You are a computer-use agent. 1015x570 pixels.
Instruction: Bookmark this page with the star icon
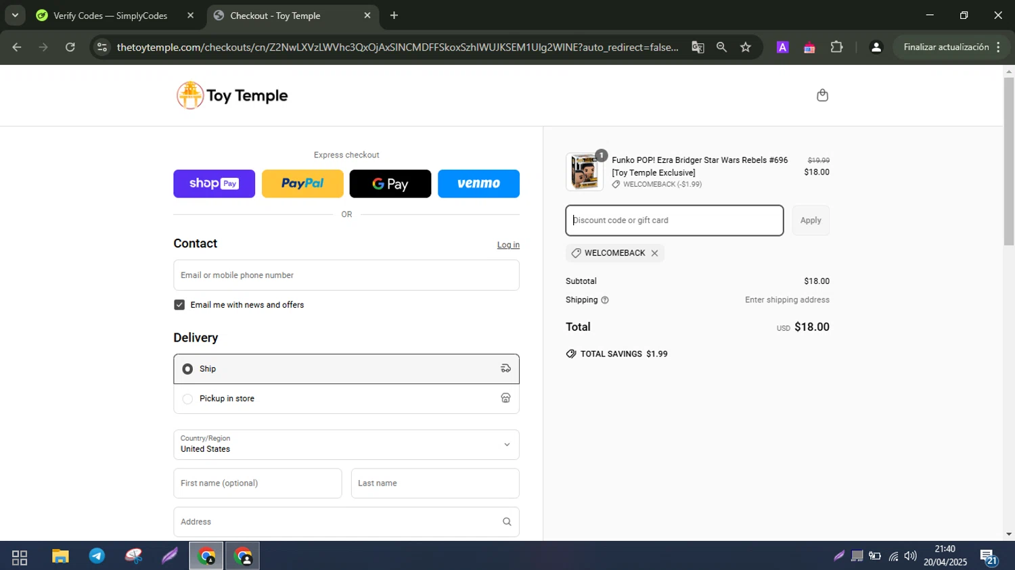pos(746,47)
